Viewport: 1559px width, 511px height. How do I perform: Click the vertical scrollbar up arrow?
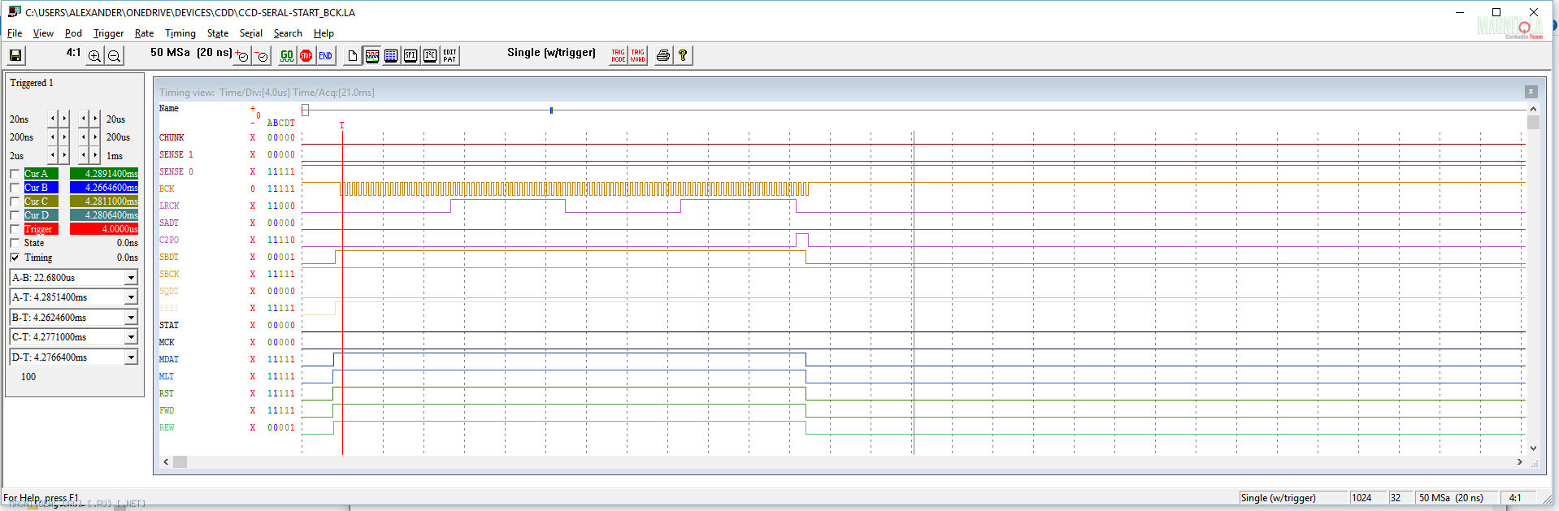[x=1533, y=109]
